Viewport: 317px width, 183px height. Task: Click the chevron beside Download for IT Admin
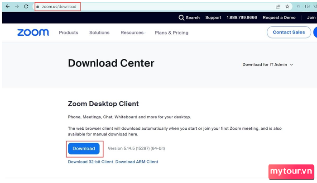[x=291, y=65]
